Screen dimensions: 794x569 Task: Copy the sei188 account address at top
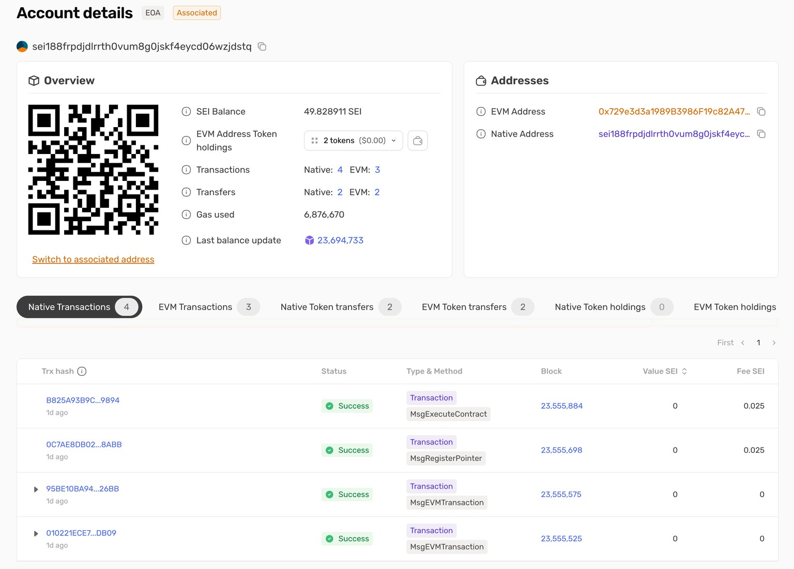[x=262, y=47]
